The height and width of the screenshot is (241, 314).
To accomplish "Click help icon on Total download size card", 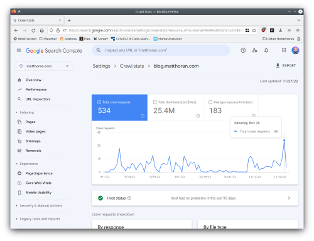I will click(x=198, y=115).
